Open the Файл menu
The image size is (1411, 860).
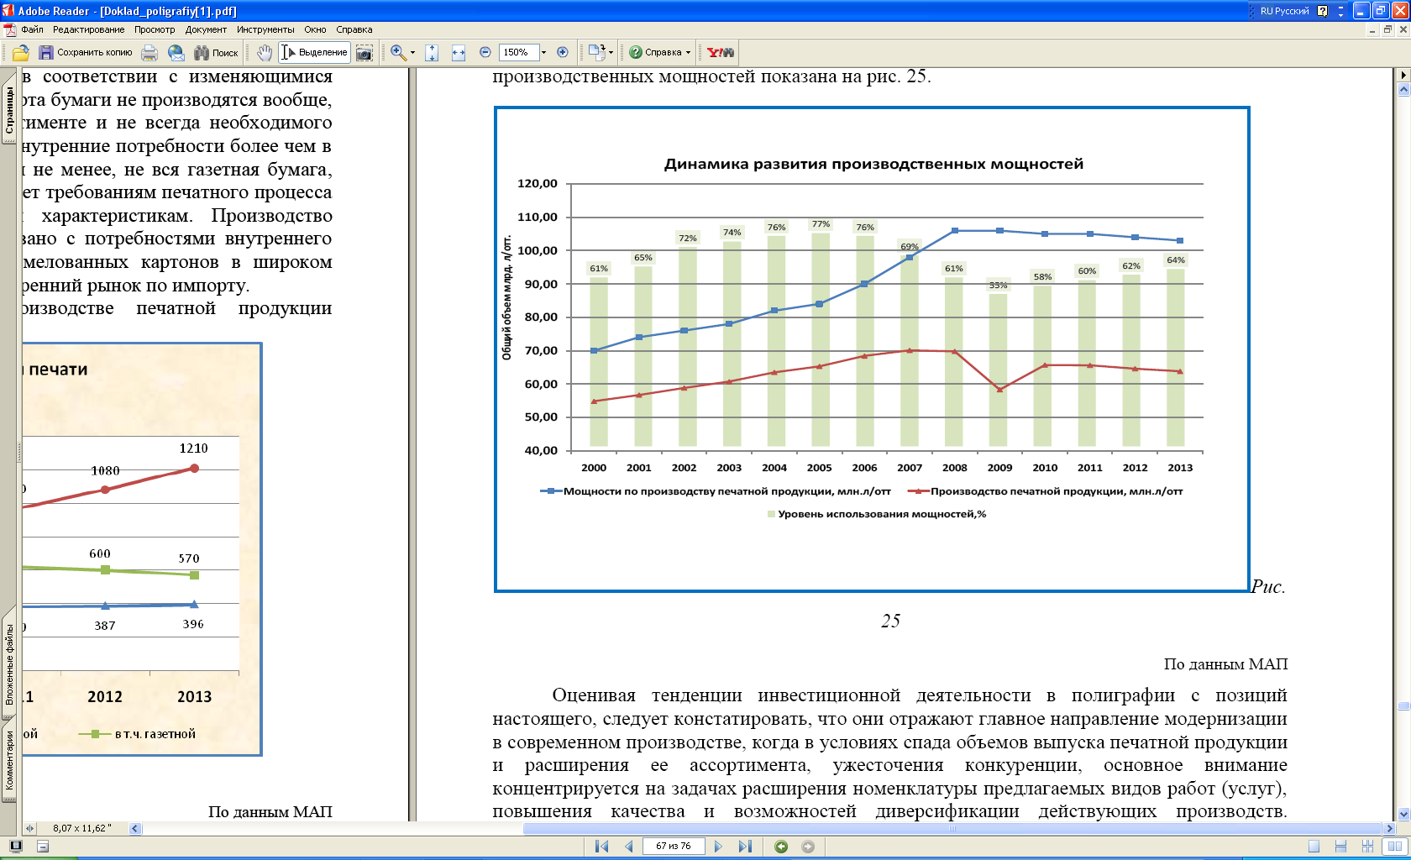(32, 29)
